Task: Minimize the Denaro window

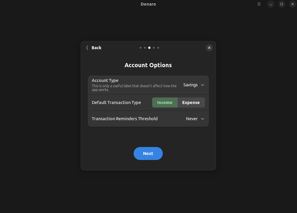Action: 271,4
